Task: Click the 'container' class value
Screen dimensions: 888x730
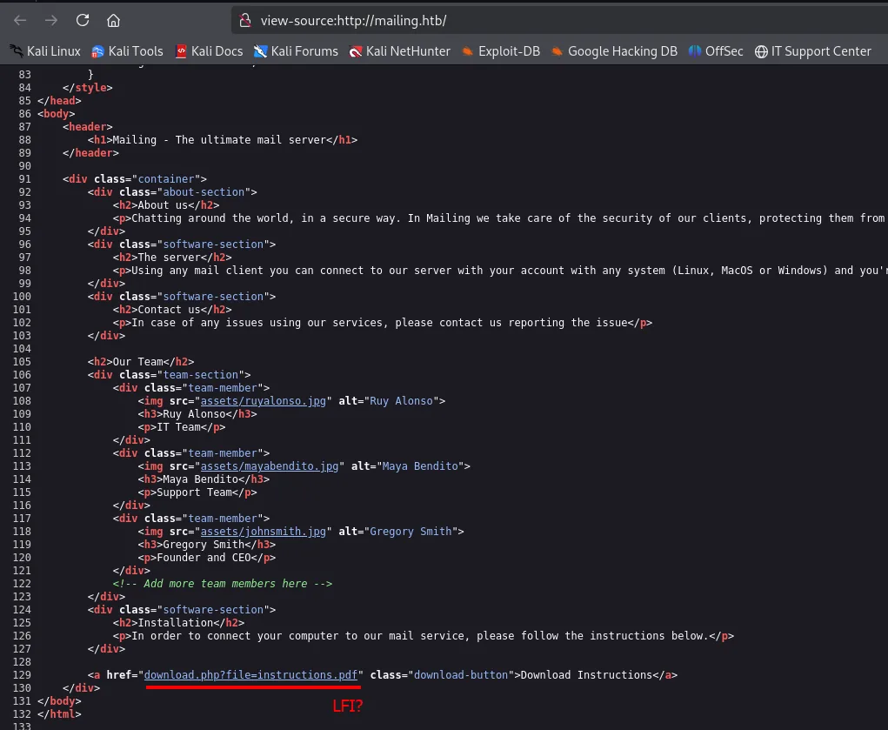Action: pos(166,178)
